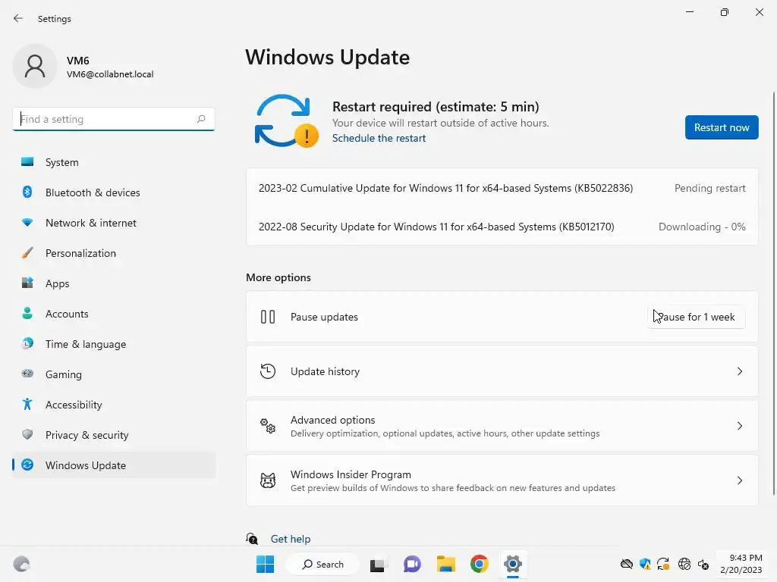Click the Privacy & security shield icon
This screenshot has width=777, height=582.
tap(27, 434)
